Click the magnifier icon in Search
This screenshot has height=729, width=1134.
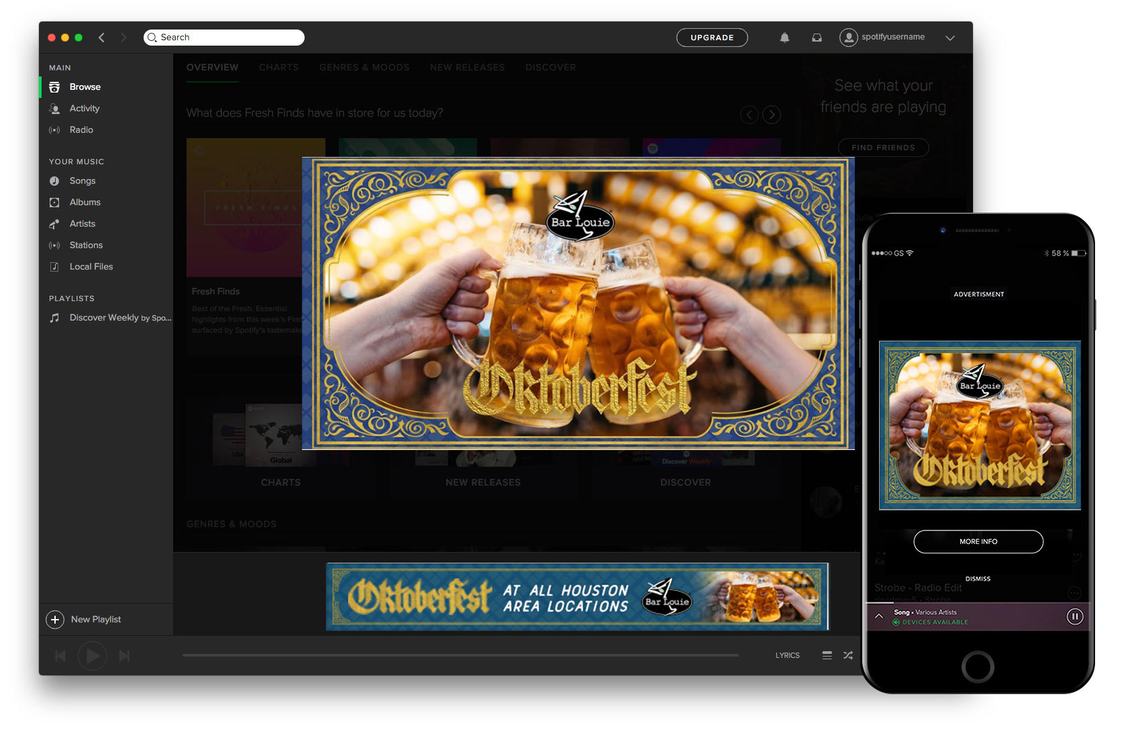(152, 38)
